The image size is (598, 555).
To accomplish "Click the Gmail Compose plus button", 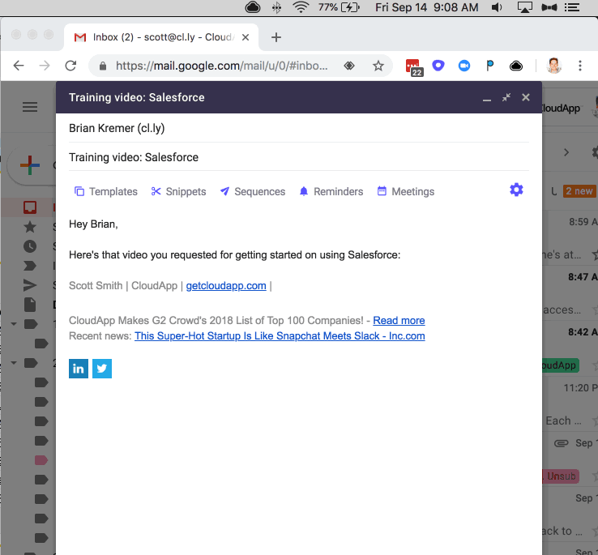I will point(30,165).
